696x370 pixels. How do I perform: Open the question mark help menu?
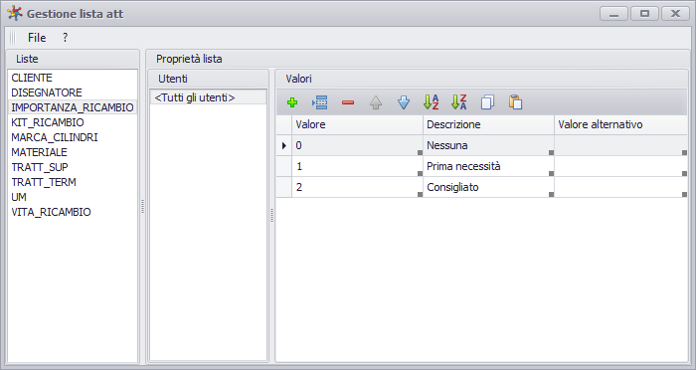click(66, 38)
